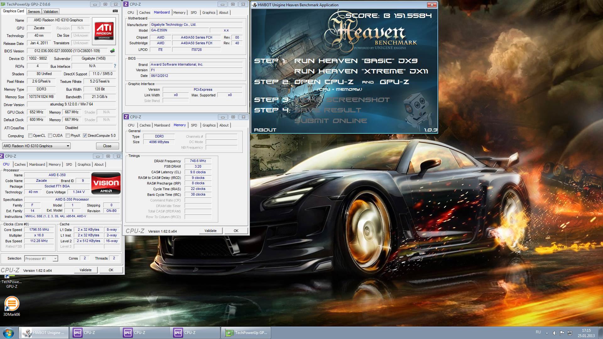603x339 pixels.
Task: Select second CPU-Z taskbar button
Action: click(x=144, y=333)
